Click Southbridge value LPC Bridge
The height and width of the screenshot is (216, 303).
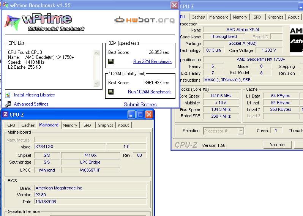tap(90, 162)
